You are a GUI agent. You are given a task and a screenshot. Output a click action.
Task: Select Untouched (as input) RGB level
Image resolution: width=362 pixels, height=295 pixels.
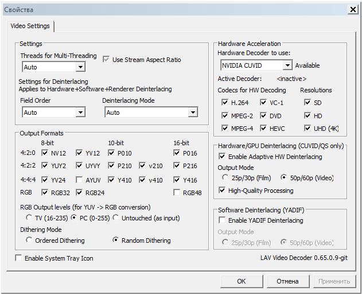pos(116,218)
